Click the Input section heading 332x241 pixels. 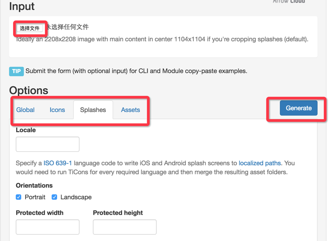point(22,7)
